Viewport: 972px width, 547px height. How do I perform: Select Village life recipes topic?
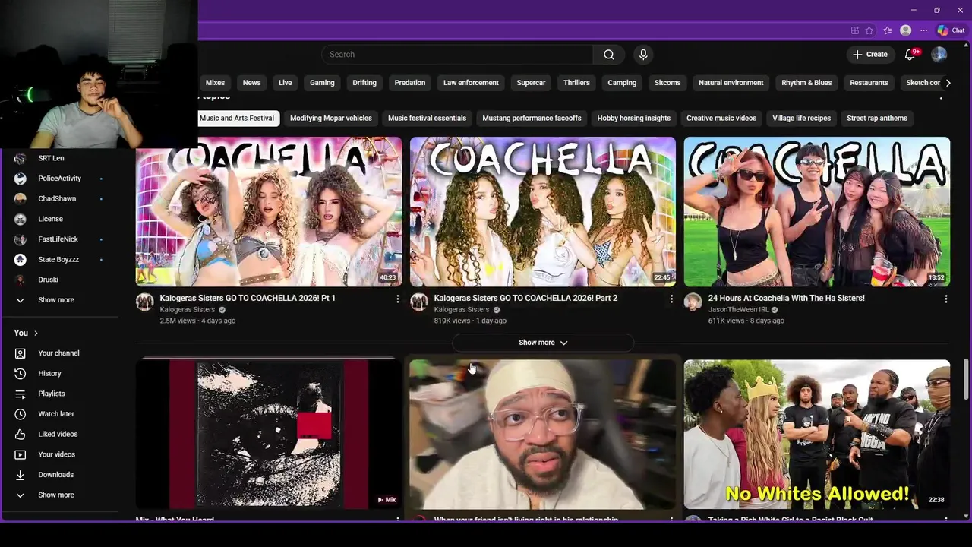[802, 119]
